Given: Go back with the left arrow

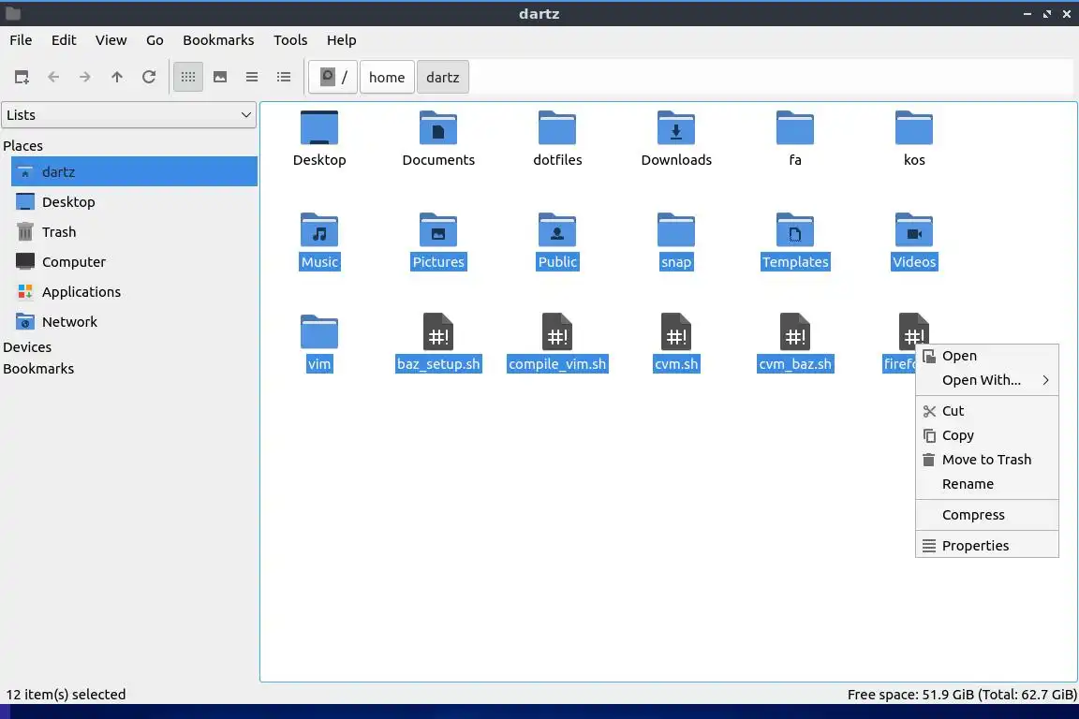Looking at the screenshot, I should [53, 77].
